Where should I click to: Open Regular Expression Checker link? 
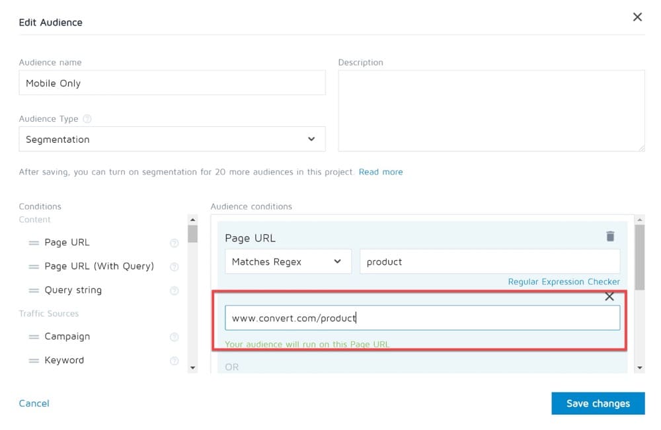coord(563,282)
